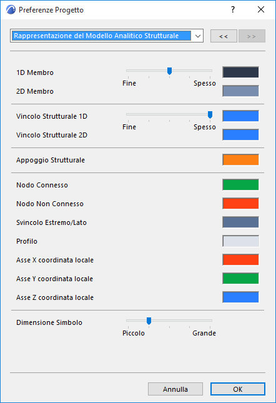Pick the Appoggio Strutturale orange swatch
Viewport: 276px width, 403px height.
click(240, 160)
